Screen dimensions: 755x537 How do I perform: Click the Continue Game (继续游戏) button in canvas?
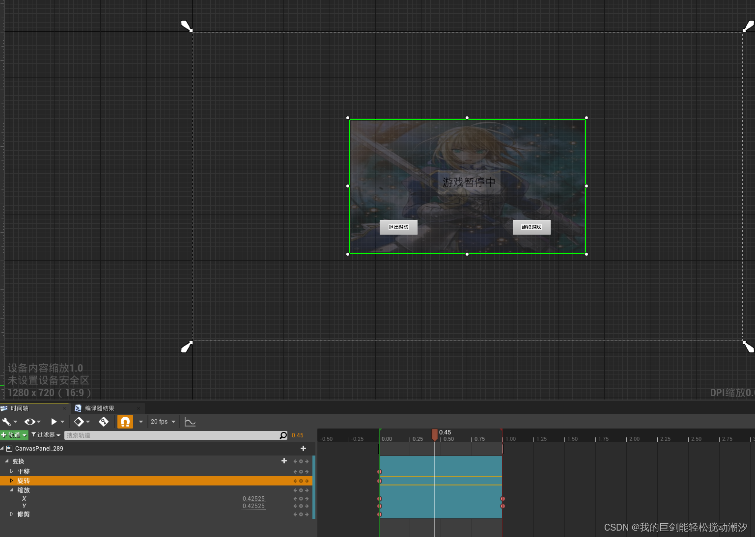pyautogui.click(x=531, y=227)
